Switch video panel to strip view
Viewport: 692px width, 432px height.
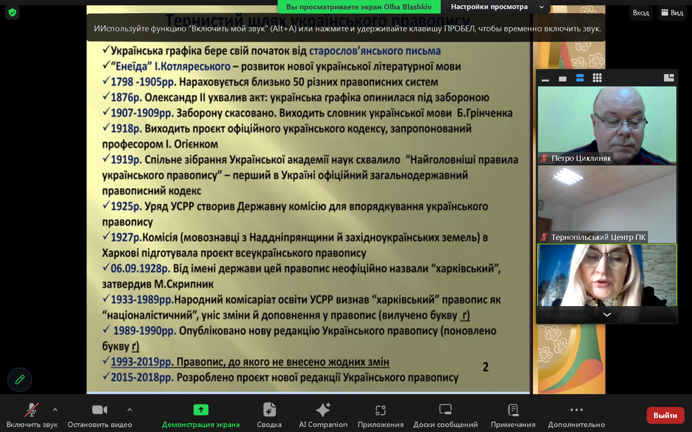click(580, 78)
